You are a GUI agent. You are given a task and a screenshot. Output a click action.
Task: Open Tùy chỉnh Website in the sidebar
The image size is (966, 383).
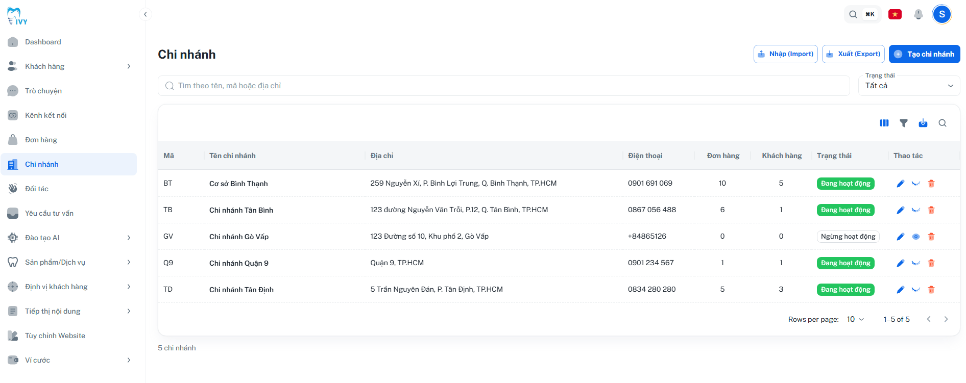coord(69,336)
